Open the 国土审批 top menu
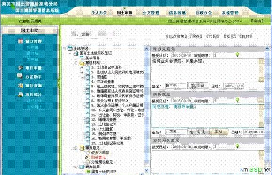Viewport: 272px width, 175px height. pos(125,13)
